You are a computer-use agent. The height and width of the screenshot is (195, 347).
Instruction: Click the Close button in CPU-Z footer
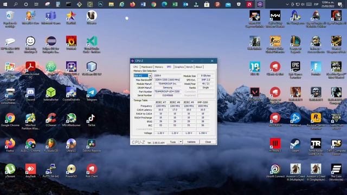(208, 142)
